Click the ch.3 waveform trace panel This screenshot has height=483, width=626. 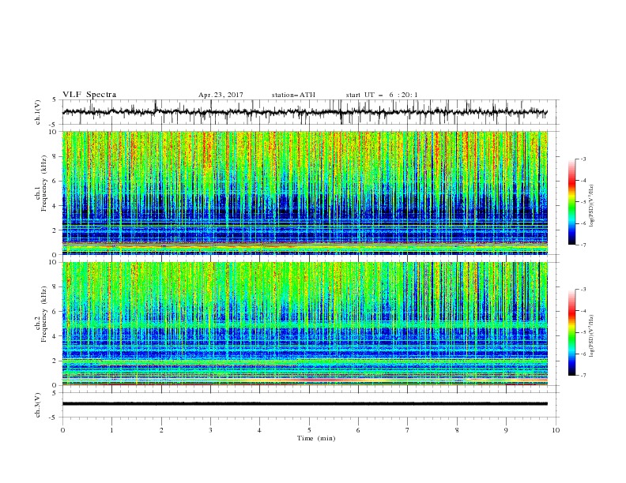tap(311, 405)
